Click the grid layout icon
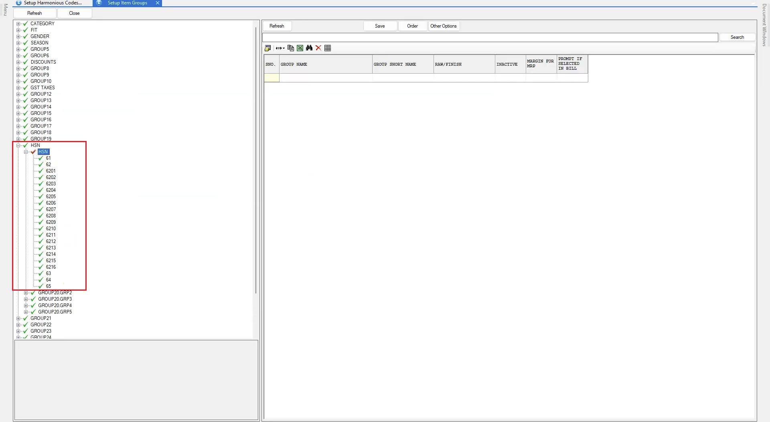770x422 pixels. click(328, 48)
